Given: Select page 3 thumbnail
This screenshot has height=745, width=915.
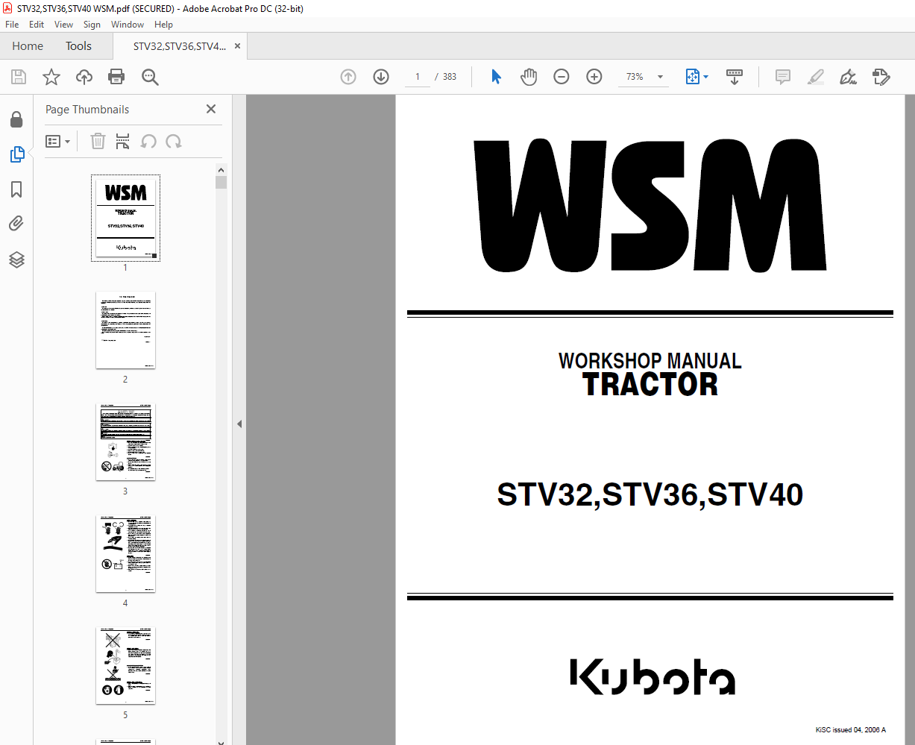Looking at the screenshot, I should 125,442.
